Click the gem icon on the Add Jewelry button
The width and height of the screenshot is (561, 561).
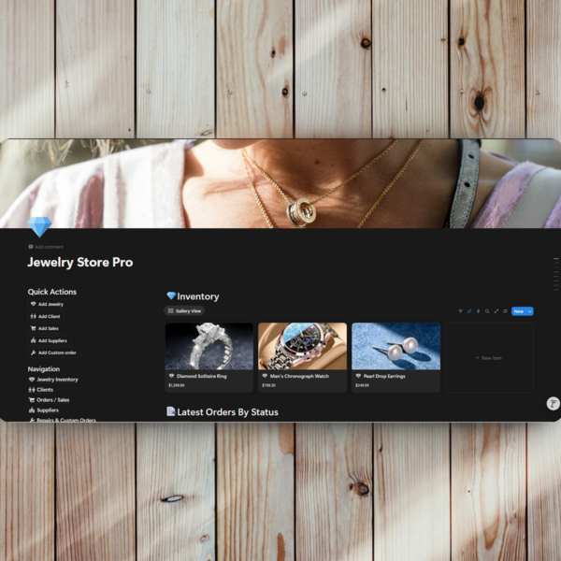click(34, 304)
